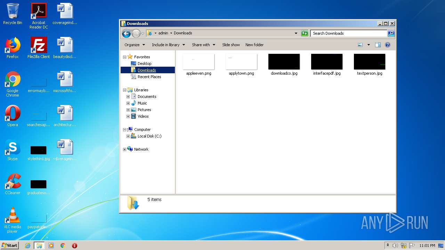This screenshot has height=250, width=445.
Task: Show hidden tray icons arrow
Action: coord(388,245)
